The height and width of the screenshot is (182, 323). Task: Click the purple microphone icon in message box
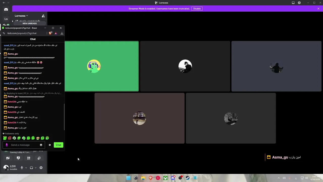pos(7,145)
